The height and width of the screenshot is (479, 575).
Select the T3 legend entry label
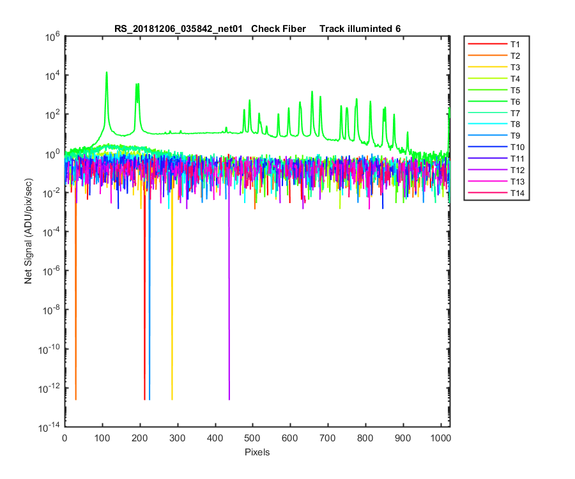pyautogui.click(x=515, y=67)
